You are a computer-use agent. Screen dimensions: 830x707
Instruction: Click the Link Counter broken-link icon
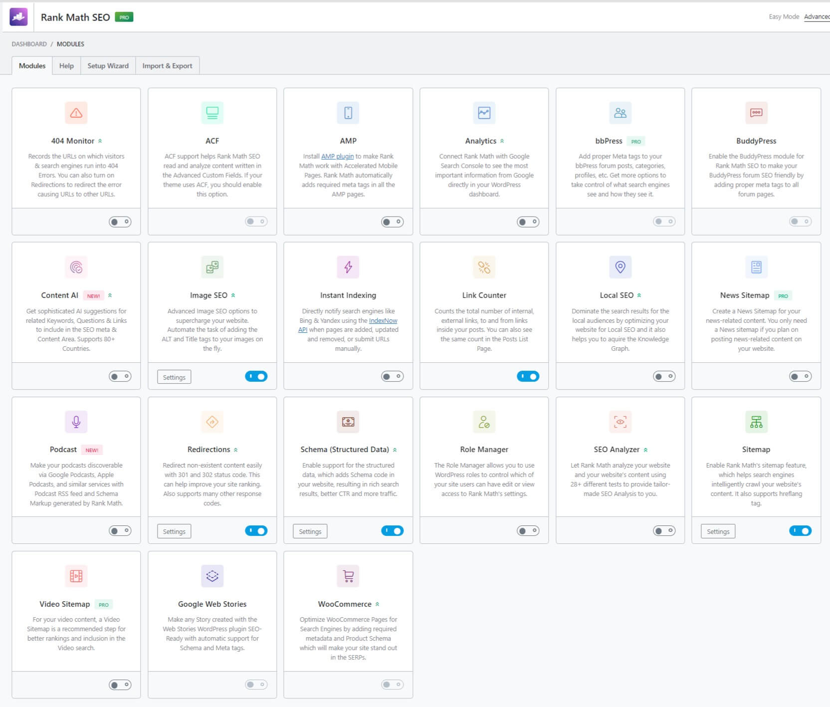pos(484,267)
